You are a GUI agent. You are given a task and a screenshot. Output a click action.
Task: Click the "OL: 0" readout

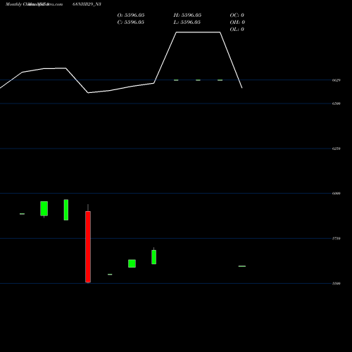pyautogui.click(x=237, y=30)
